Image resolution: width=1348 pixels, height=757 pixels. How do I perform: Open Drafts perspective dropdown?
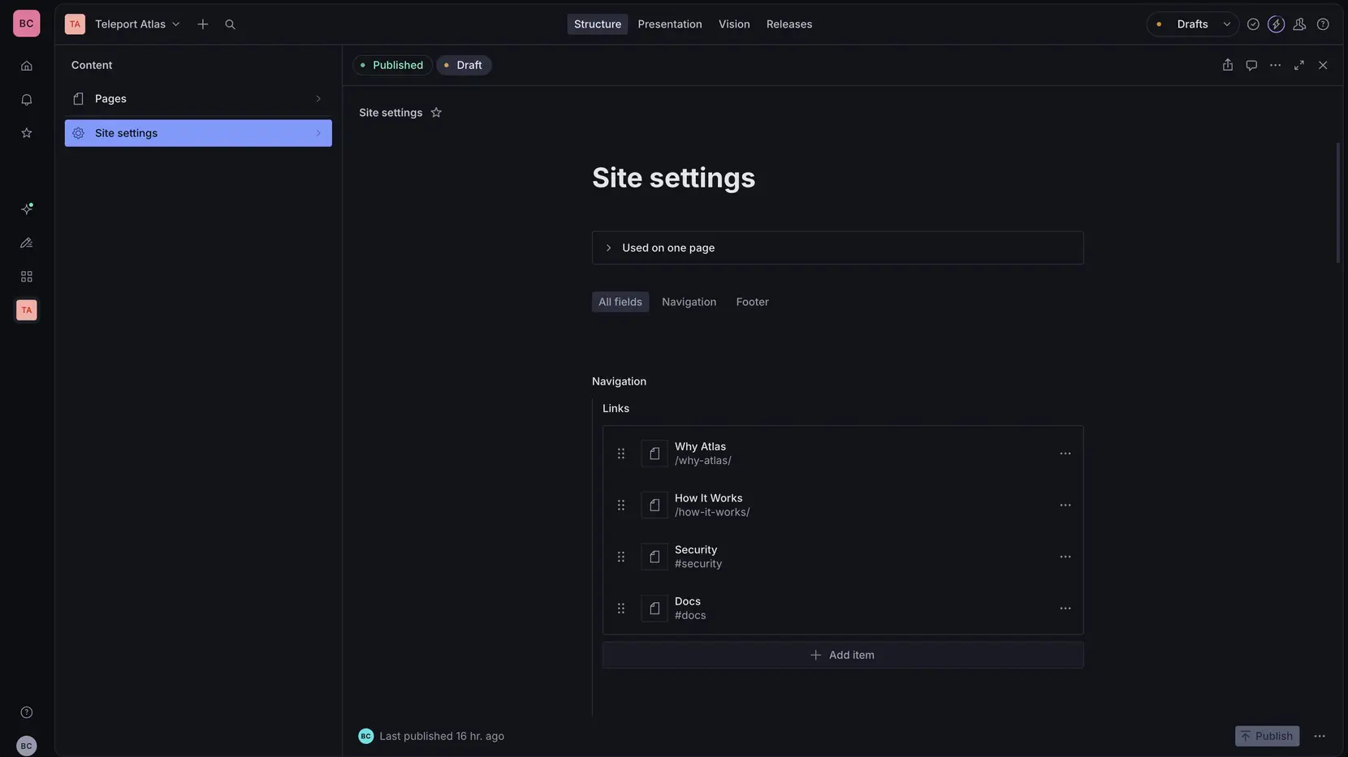(x=1192, y=24)
